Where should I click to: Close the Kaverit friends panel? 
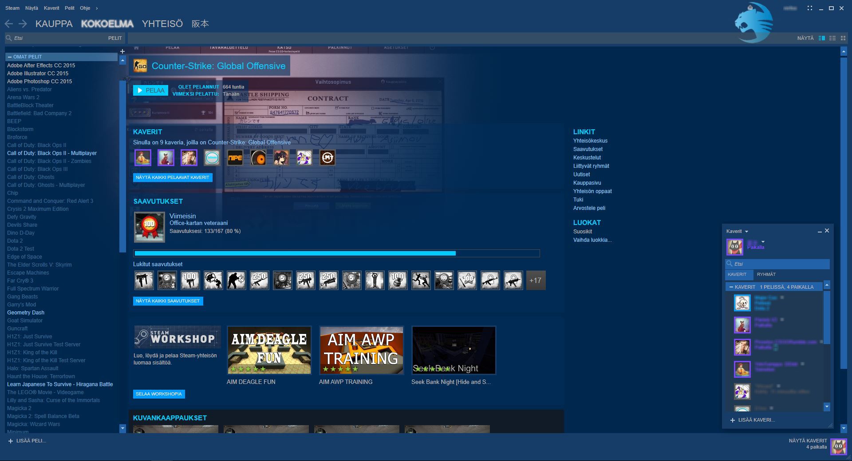coord(827,231)
